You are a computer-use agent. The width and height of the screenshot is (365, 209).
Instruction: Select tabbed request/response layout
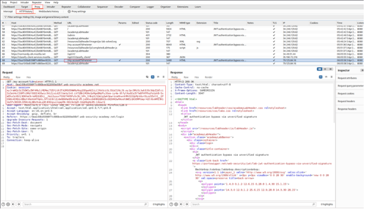(x=330, y=69)
